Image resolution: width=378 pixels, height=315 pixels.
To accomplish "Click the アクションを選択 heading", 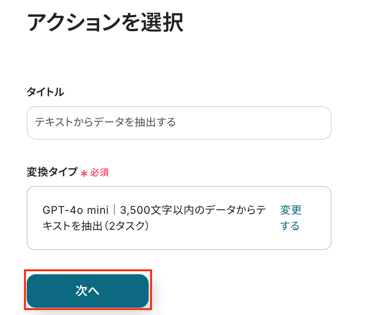I will pos(105,23).
